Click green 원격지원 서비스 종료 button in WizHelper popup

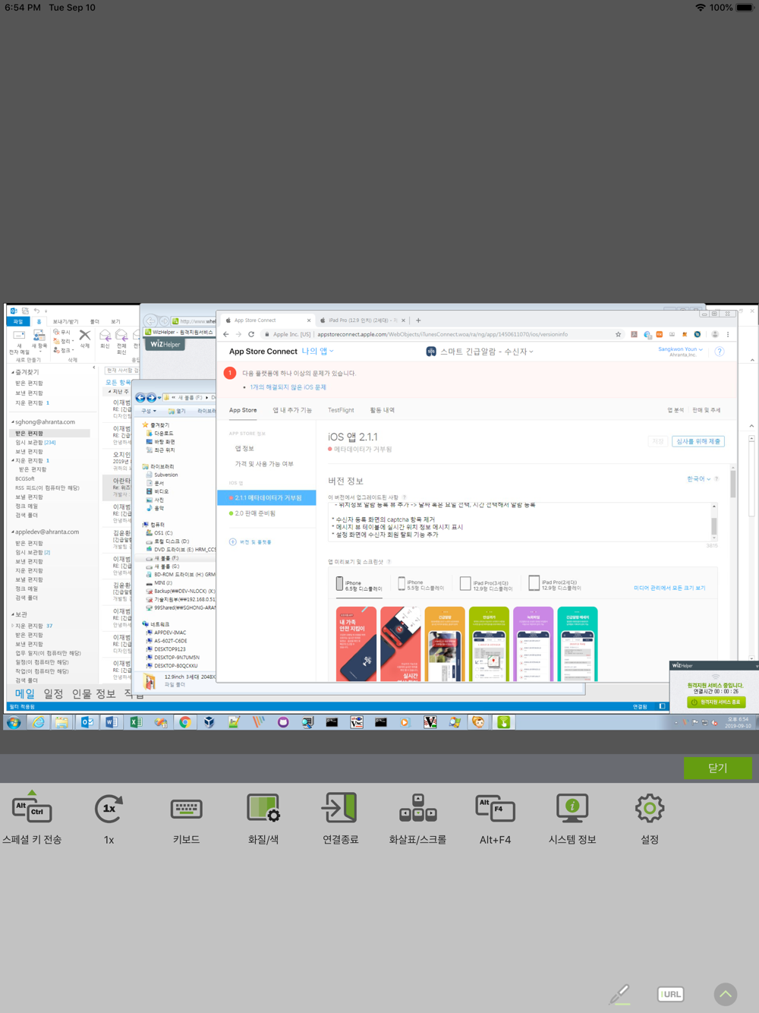716,702
